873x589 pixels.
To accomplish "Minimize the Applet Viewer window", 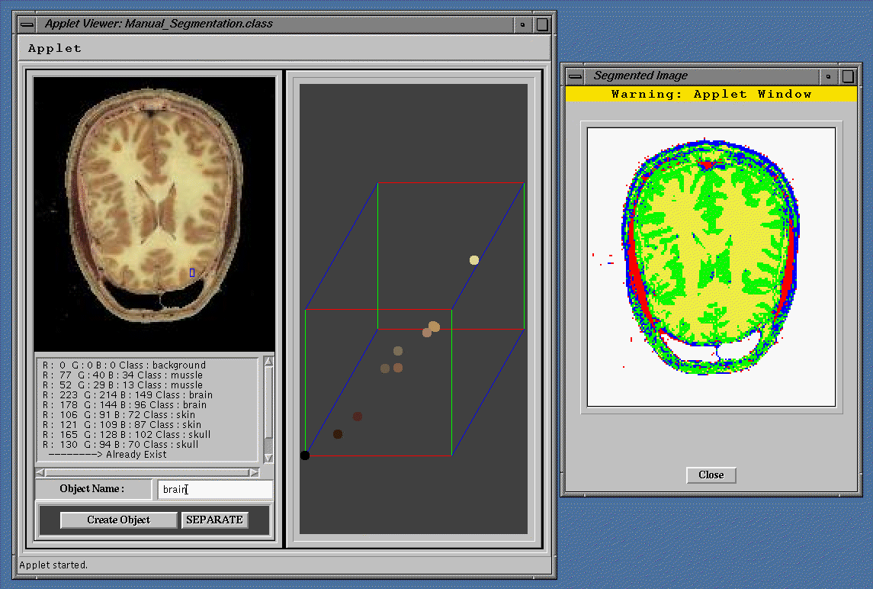I will click(x=522, y=24).
